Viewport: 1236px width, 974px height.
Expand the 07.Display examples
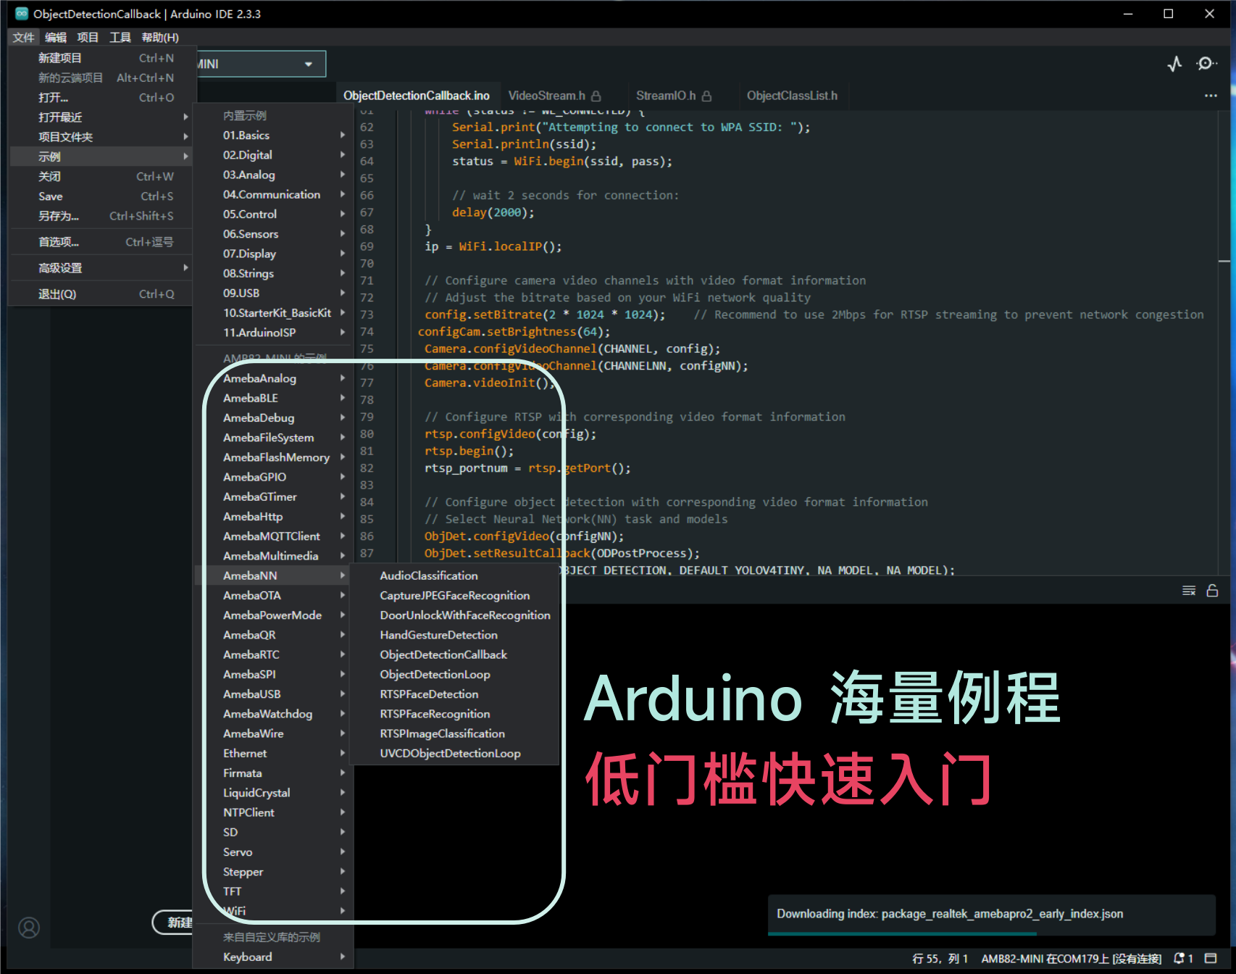click(274, 254)
